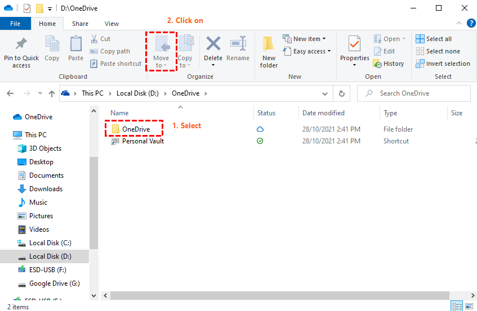The image size is (477, 311).
Task: Refresh the folder view
Action: (x=342, y=93)
